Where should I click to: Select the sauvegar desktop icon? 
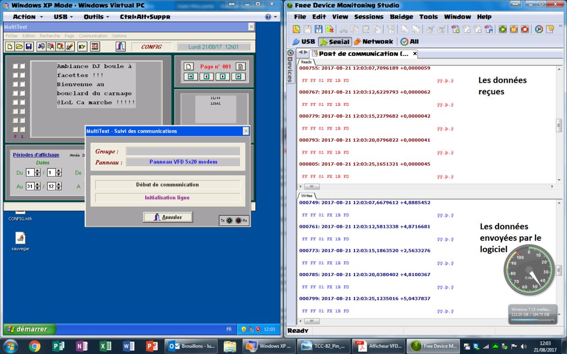[20, 242]
